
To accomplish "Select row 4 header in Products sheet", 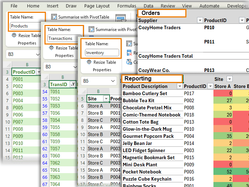I will [7, 79].
